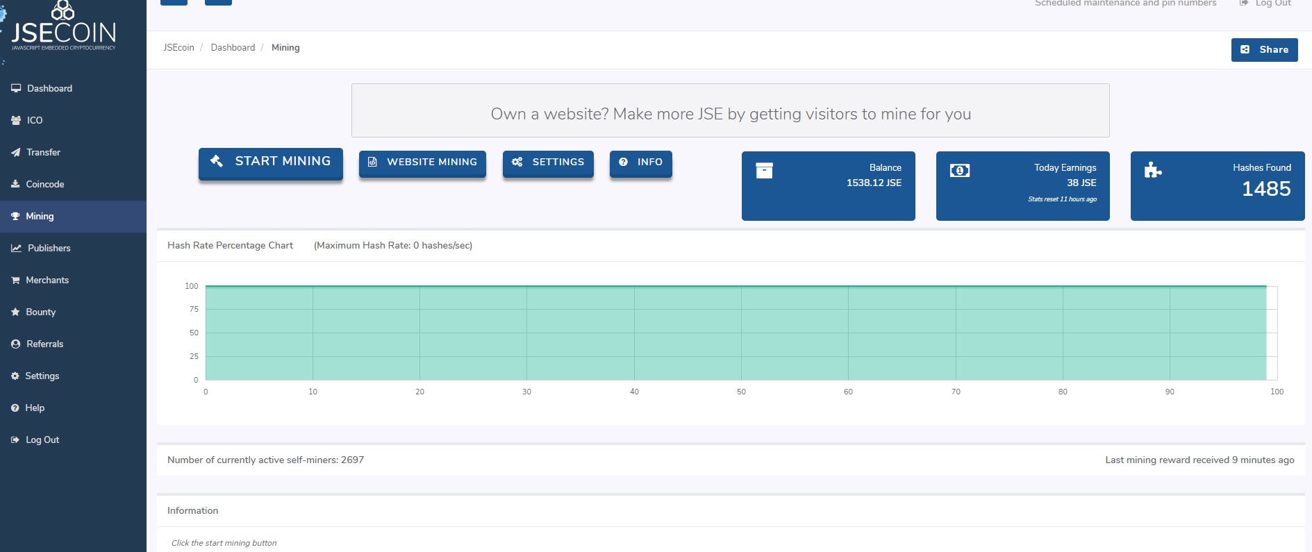Click the Coincode download icon
This screenshot has height=552, width=1312.
(15, 184)
